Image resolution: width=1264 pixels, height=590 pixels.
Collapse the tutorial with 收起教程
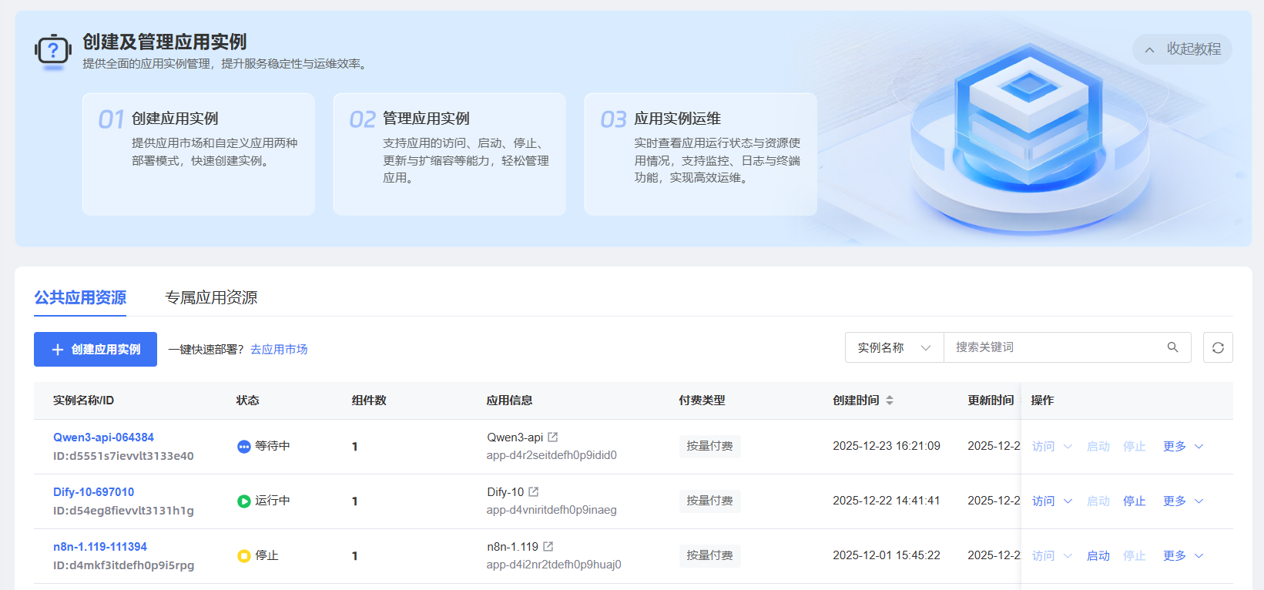point(1182,49)
